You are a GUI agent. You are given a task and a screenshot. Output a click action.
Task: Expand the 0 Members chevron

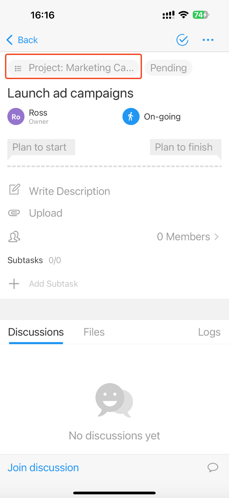pyautogui.click(x=217, y=237)
